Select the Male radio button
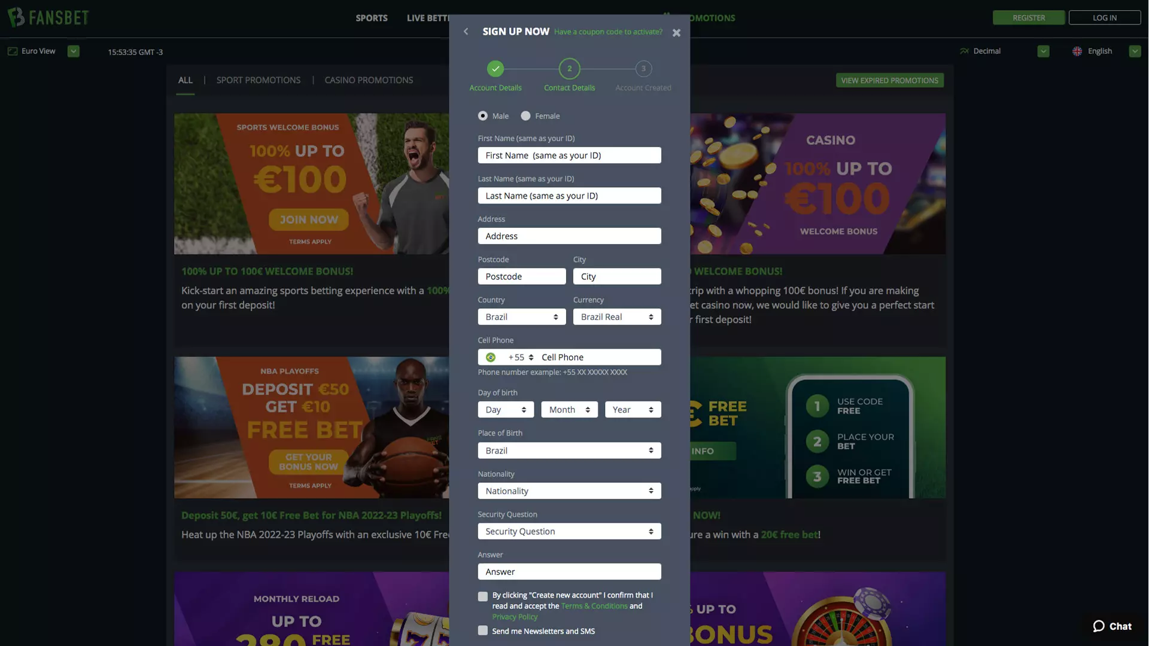Image resolution: width=1149 pixels, height=646 pixels. click(482, 116)
